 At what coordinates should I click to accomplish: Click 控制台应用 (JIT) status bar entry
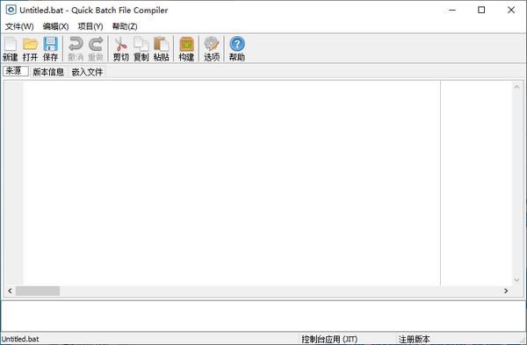click(x=329, y=339)
